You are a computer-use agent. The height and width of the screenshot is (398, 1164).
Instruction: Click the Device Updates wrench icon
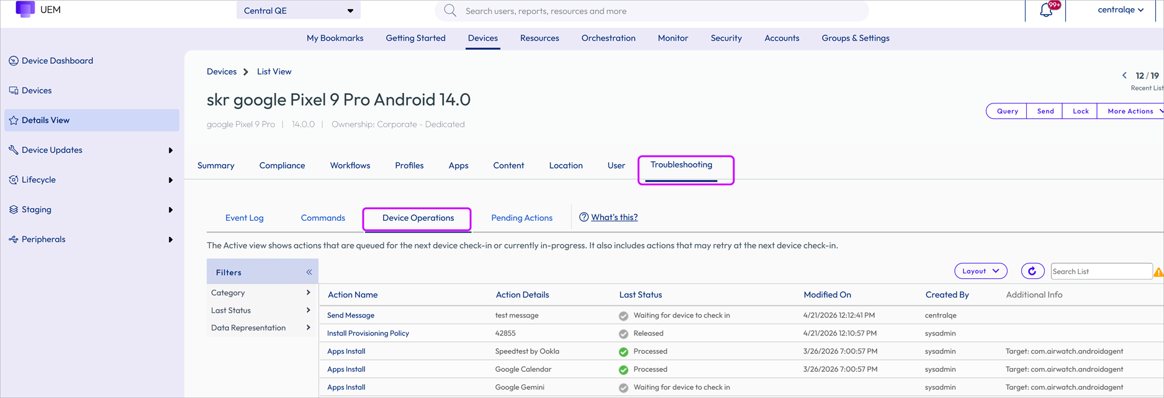[13, 150]
